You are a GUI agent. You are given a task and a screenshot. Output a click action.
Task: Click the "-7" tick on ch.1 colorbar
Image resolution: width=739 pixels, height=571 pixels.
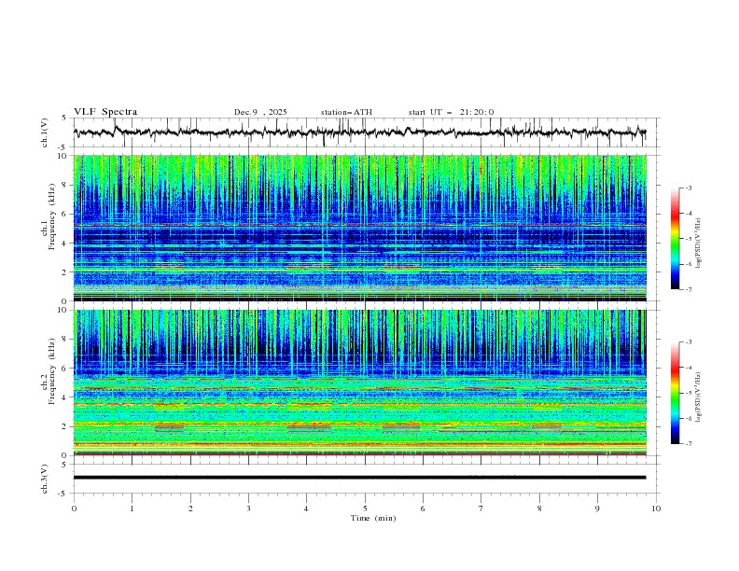click(x=688, y=290)
